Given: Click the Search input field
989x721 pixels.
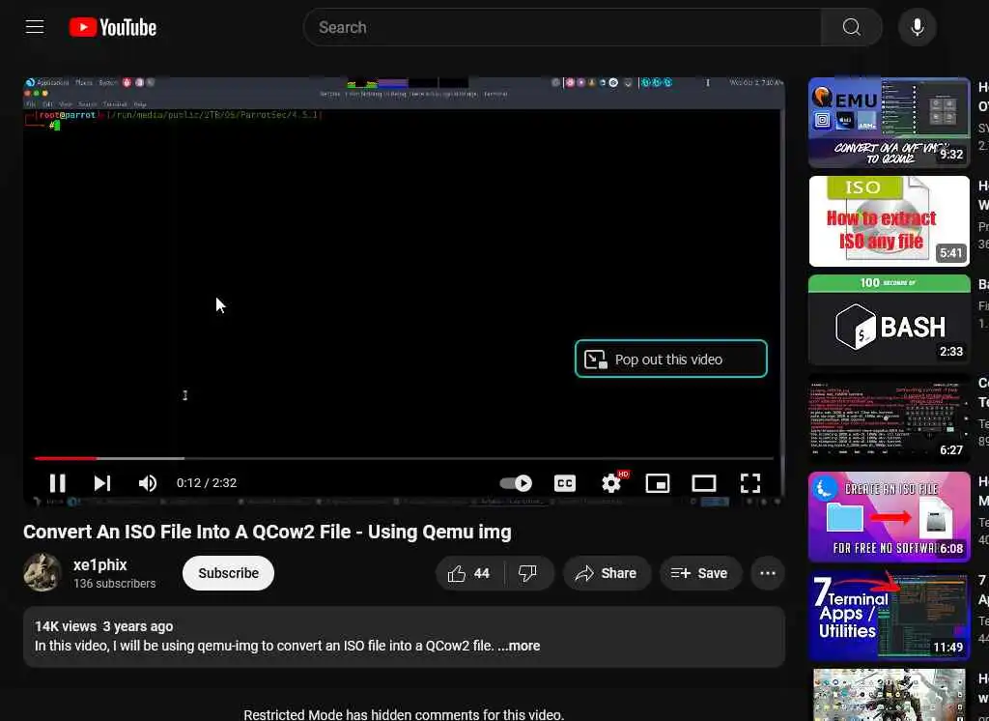Looking at the screenshot, I should (563, 27).
